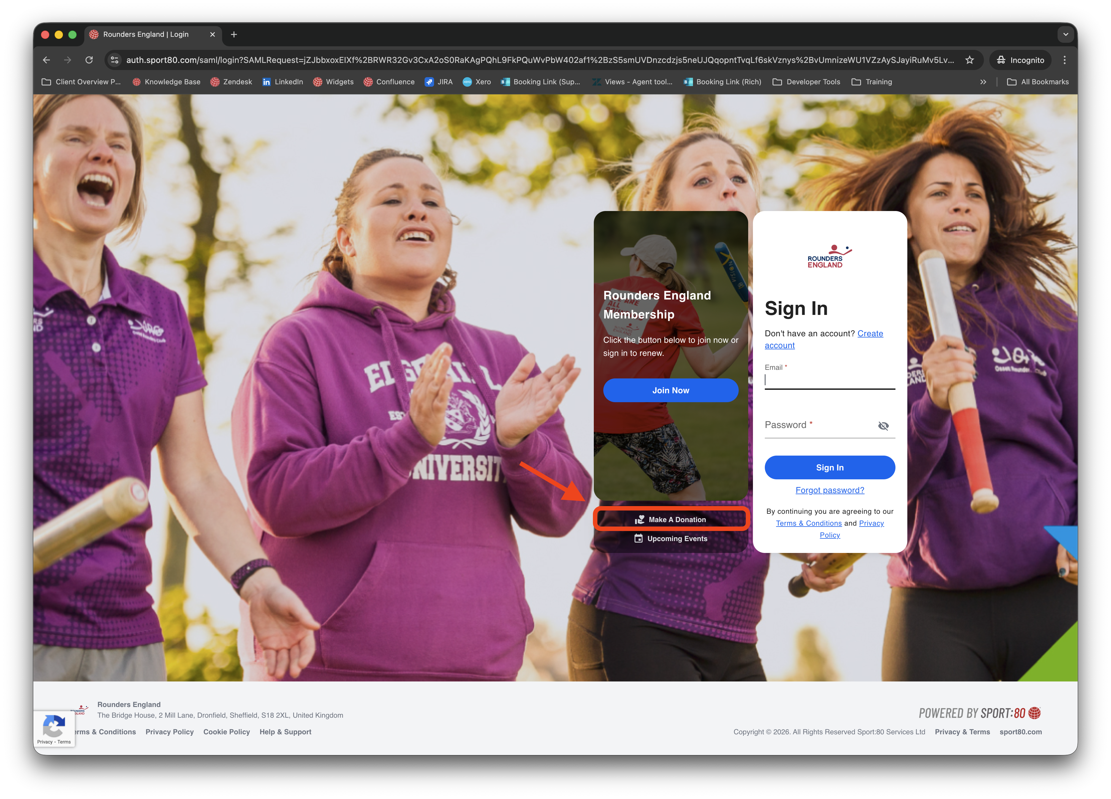Open the JIRA bookmark
This screenshot has width=1111, height=799.
point(439,82)
